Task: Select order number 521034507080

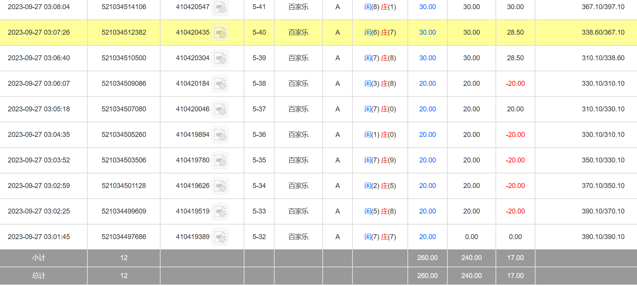Action: 124,109
